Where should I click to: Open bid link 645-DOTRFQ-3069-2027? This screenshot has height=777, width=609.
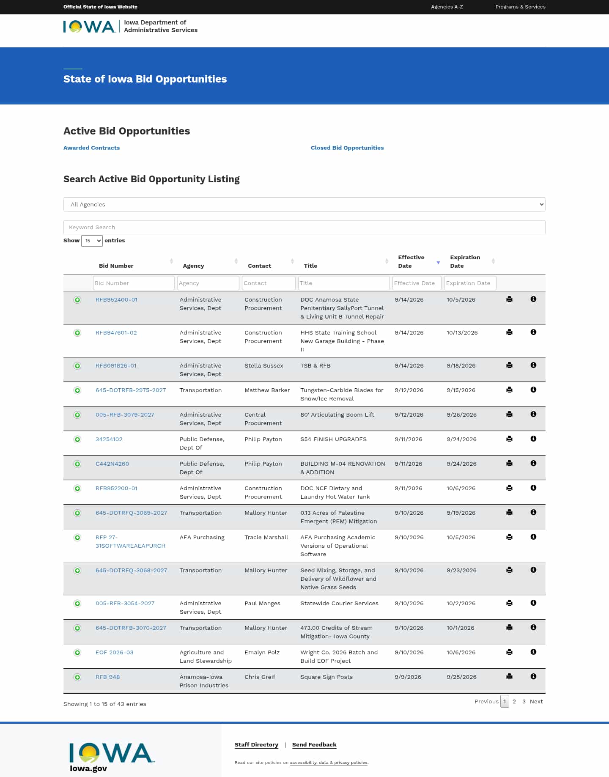pos(131,513)
